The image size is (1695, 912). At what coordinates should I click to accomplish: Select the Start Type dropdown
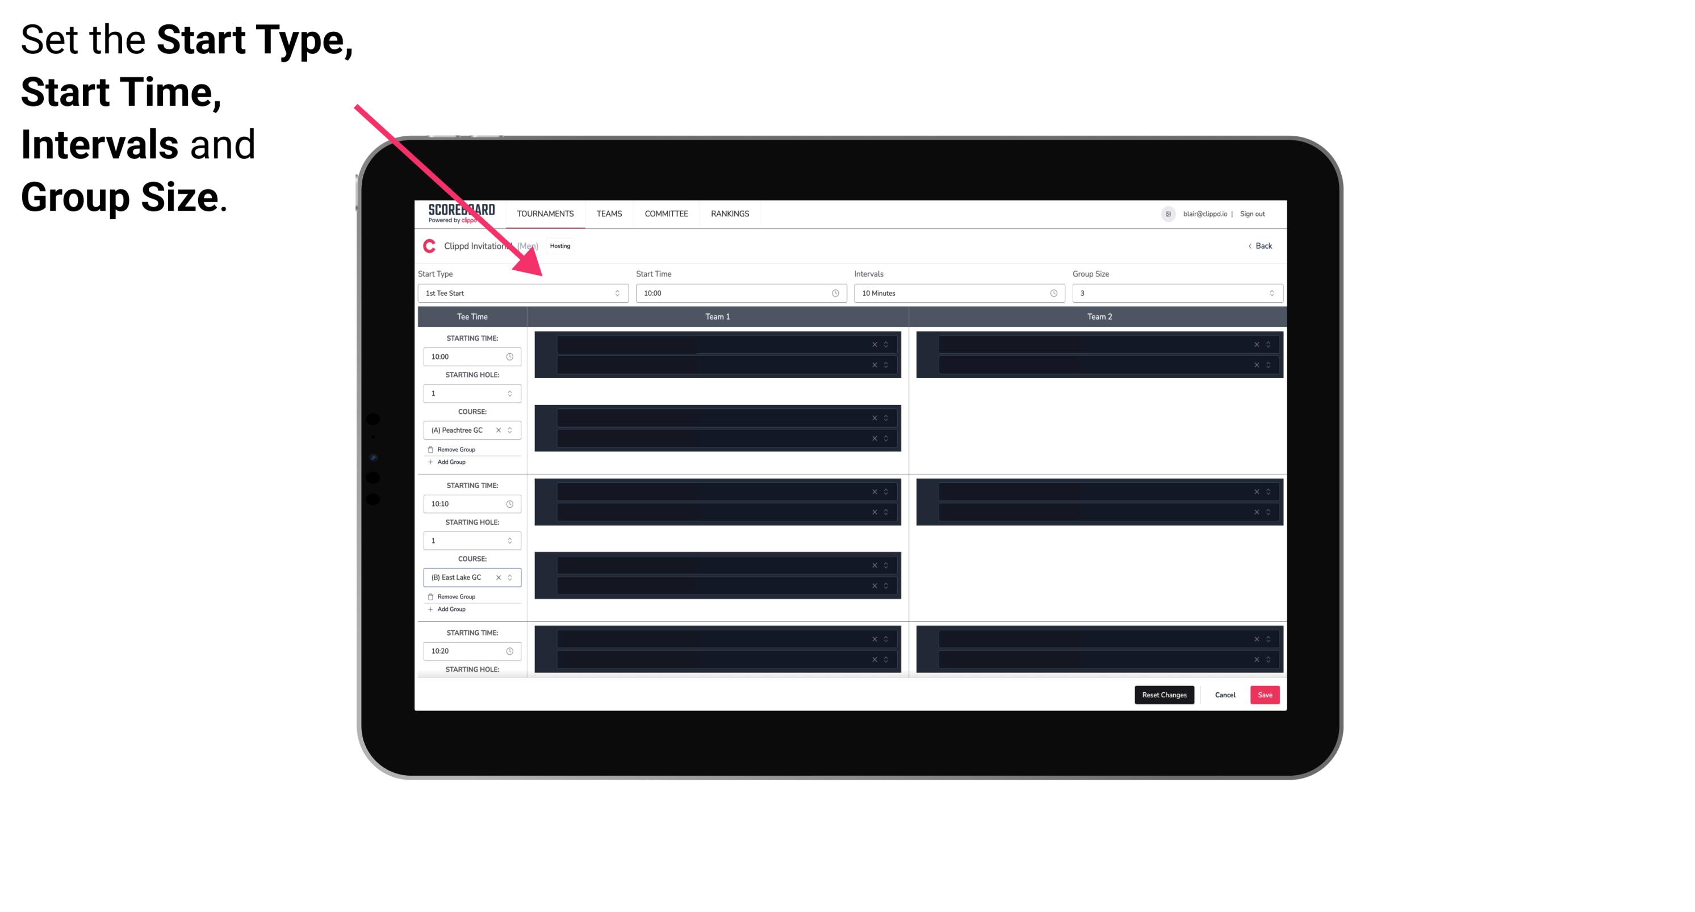click(x=520, y=293)
